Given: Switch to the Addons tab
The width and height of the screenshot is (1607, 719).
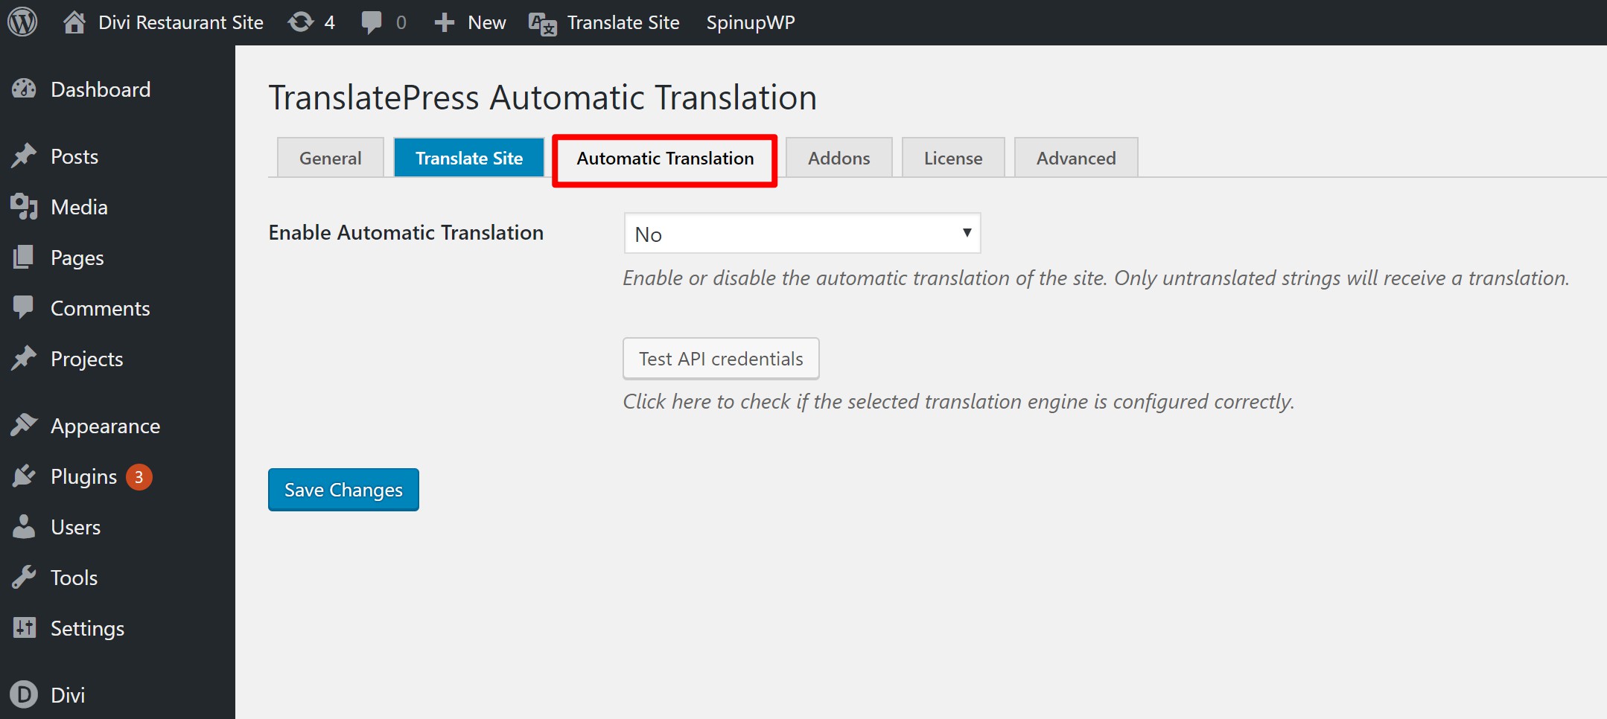Looking at the screenshot, I should point(839,158).
